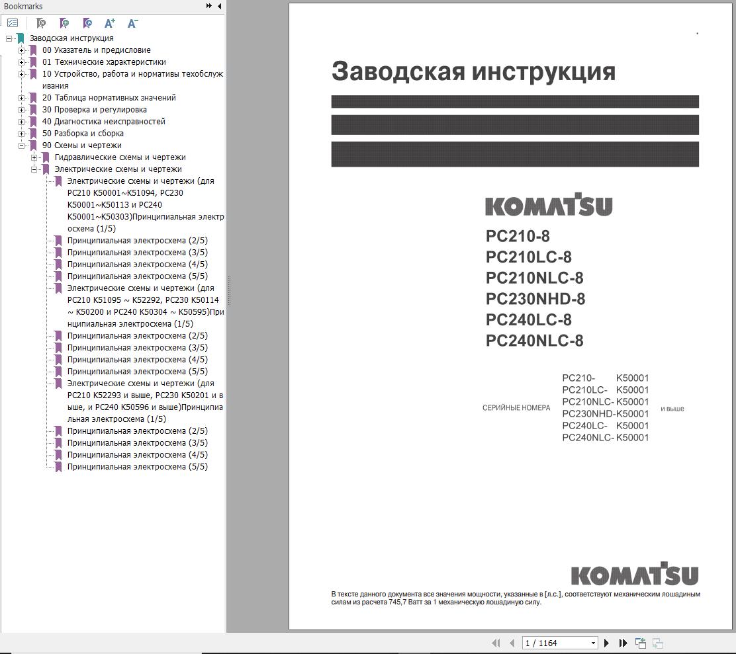Expand the 00 Указатель и предисловие node
The image size is (736, 654).
[21, 50]
